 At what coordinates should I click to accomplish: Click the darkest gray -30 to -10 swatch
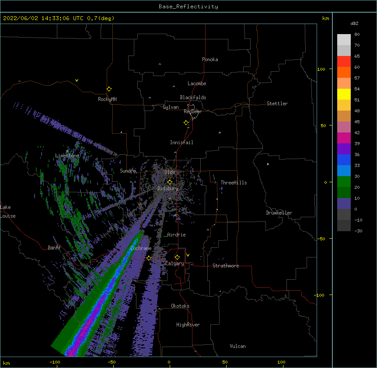click(x=344, y=226)
